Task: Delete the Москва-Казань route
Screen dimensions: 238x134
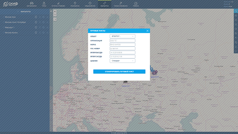Action: 48,33
